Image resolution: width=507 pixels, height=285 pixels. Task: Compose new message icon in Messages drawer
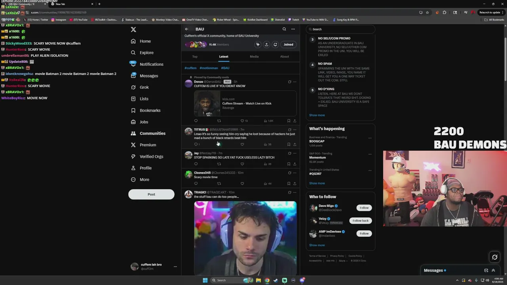(486, 270)
